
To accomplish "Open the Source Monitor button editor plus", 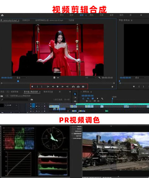I will point(112,87).
